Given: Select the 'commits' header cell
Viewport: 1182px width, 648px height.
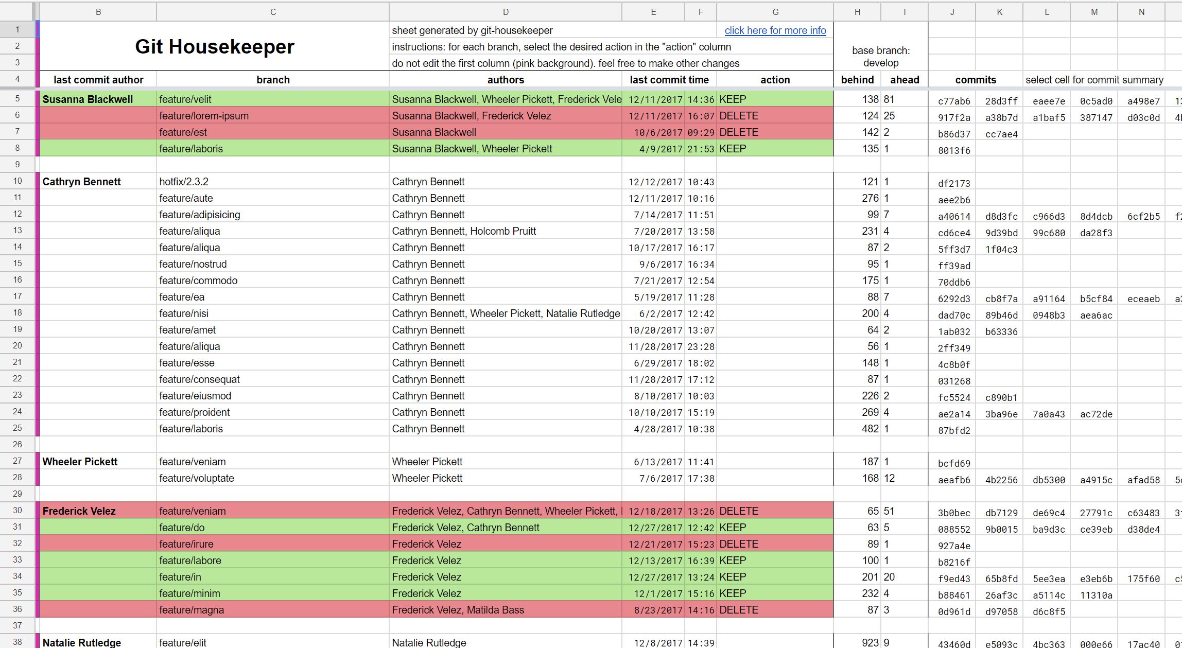Looking at the screenshot, I should (x=975, y=80).
